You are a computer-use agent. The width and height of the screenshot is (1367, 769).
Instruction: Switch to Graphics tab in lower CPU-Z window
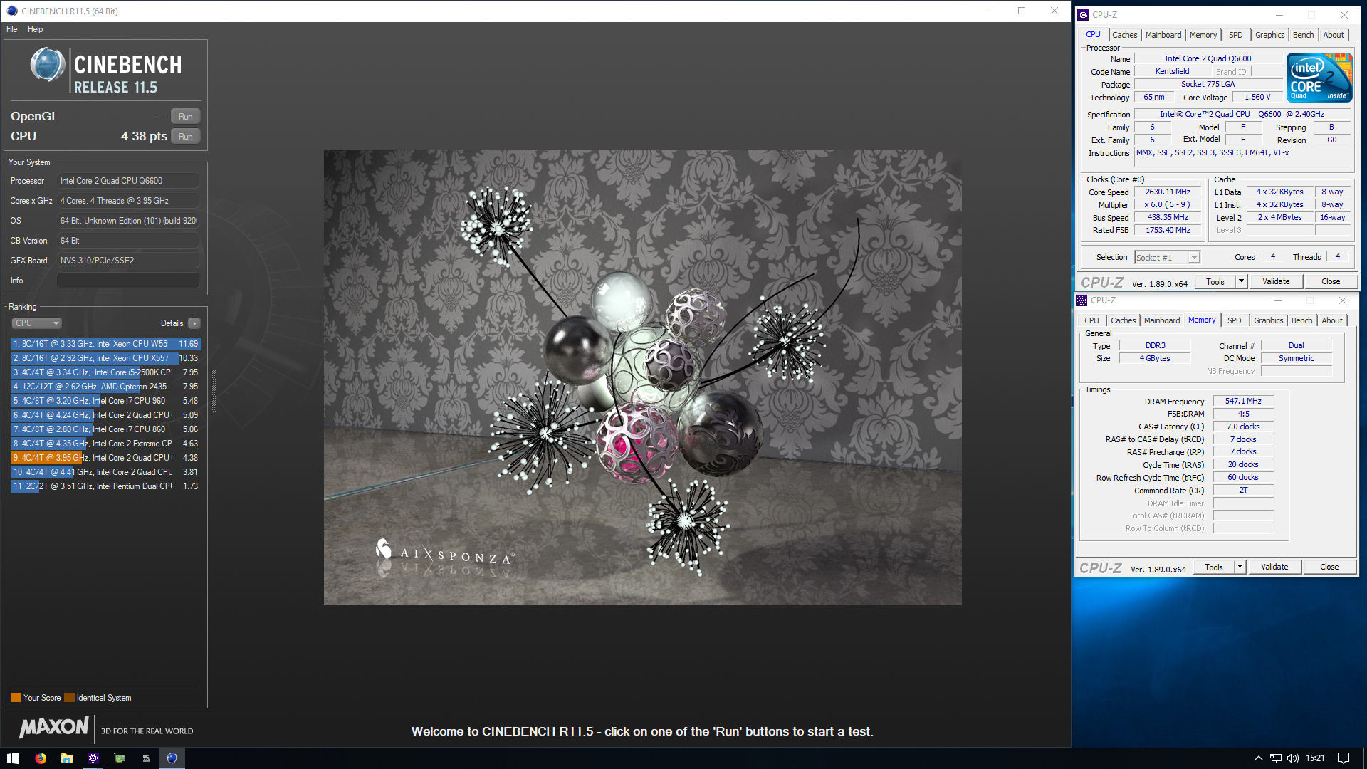point(1268,320)
